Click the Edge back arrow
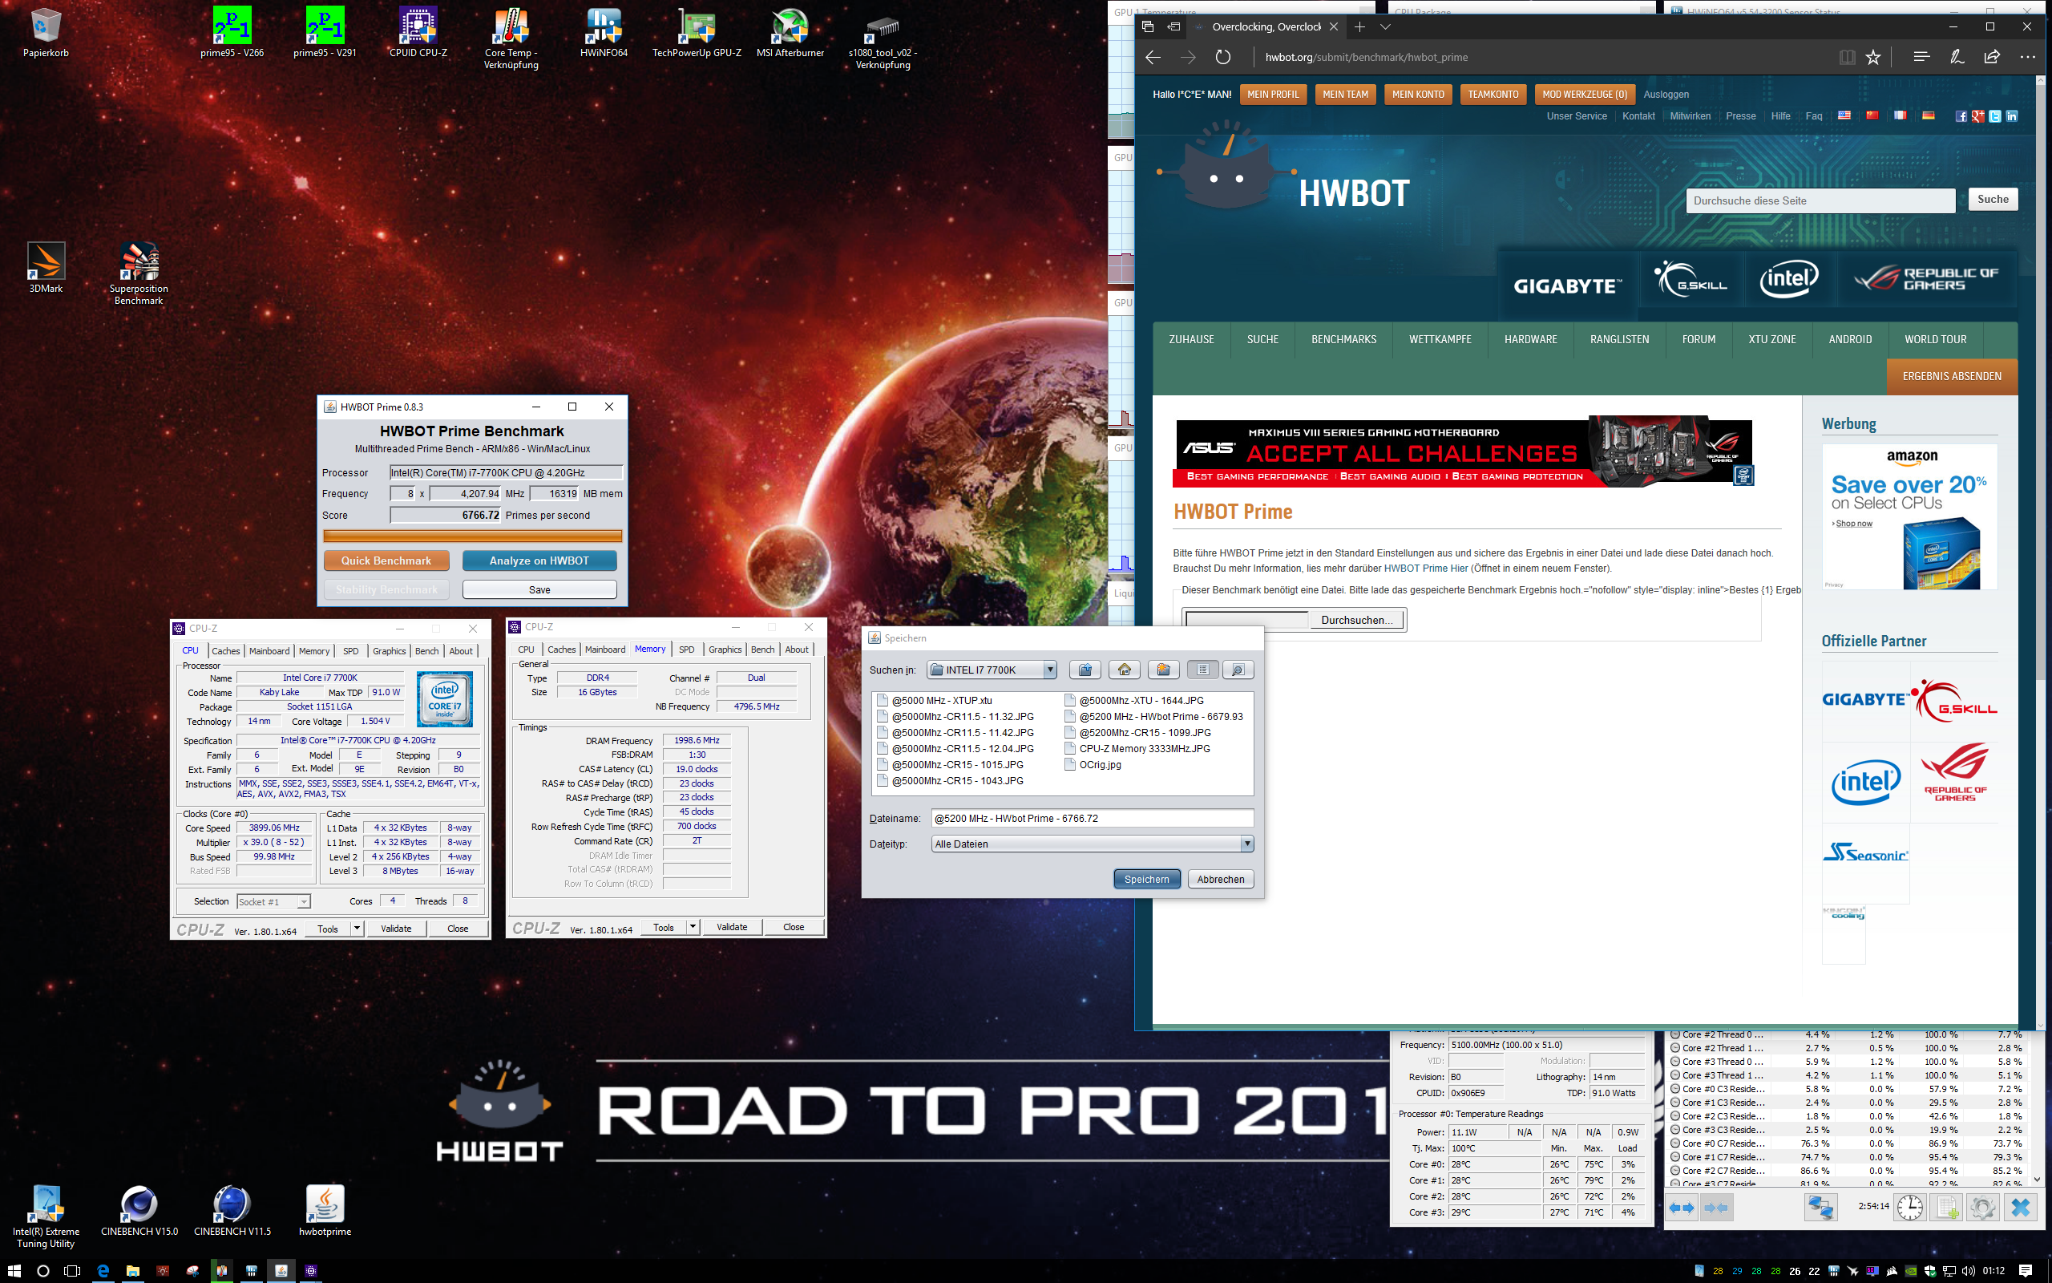The image size is (2052, 1283). [x=1153, y=57]
